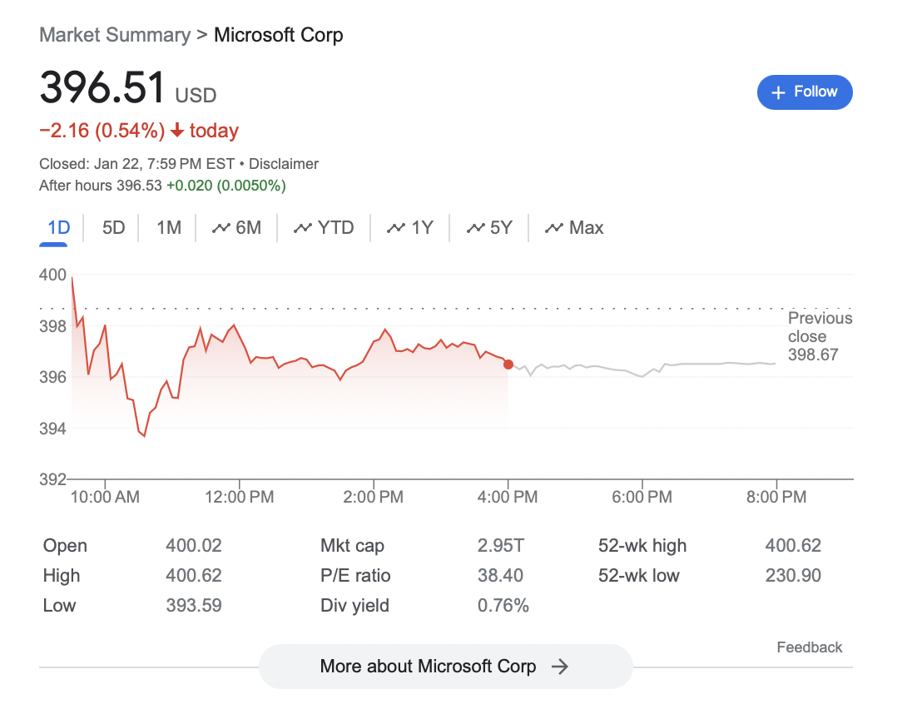Switch to the 5D time range
The height and width of the screenshot is (709, 917).
(113, 228)
